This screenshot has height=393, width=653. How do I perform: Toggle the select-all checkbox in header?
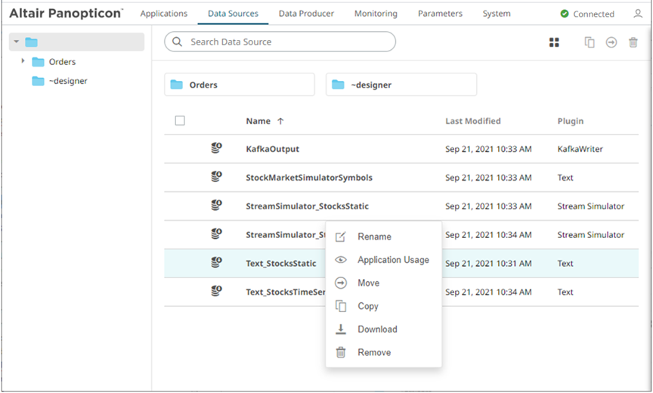click(180, 120)
